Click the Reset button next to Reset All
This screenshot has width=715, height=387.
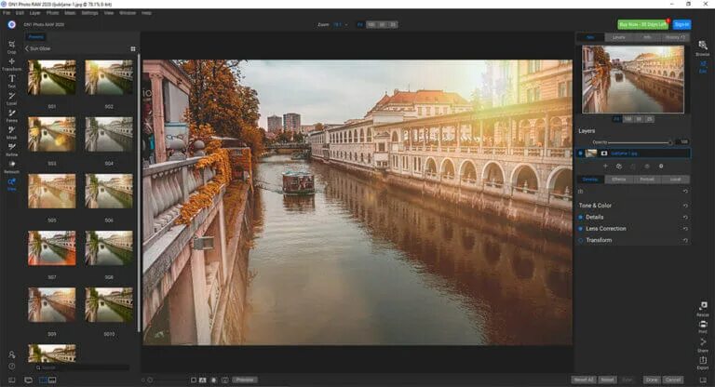(x=607, y=380)
